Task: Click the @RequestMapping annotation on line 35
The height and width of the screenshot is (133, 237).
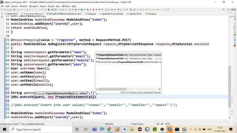Action: pos(25,40)
